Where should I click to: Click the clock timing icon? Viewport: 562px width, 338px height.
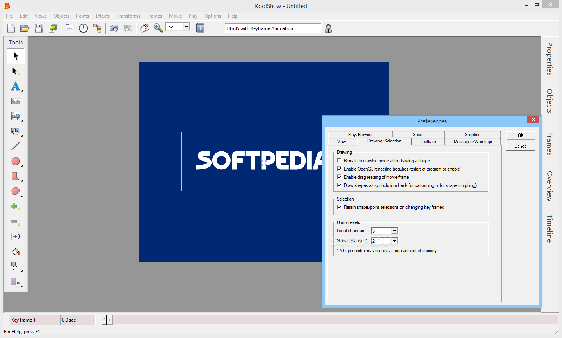(x=84, y=28)
